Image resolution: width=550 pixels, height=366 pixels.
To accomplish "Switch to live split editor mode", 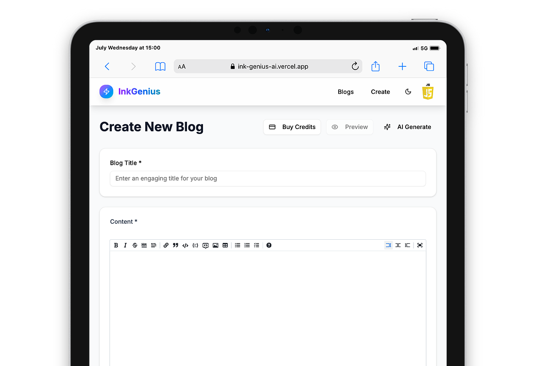I will point(398,245).
